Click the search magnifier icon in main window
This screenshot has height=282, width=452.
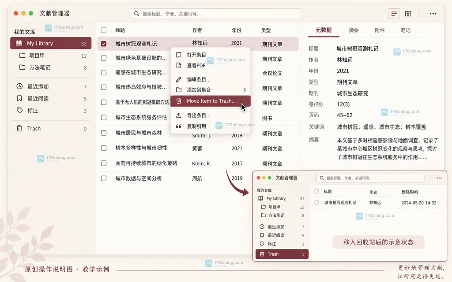pyautogui.click(x=137, y=14)
